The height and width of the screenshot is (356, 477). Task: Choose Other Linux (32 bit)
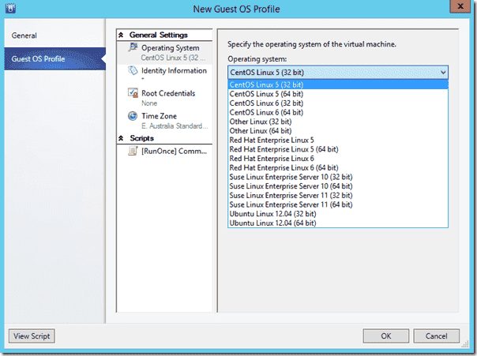338,122
